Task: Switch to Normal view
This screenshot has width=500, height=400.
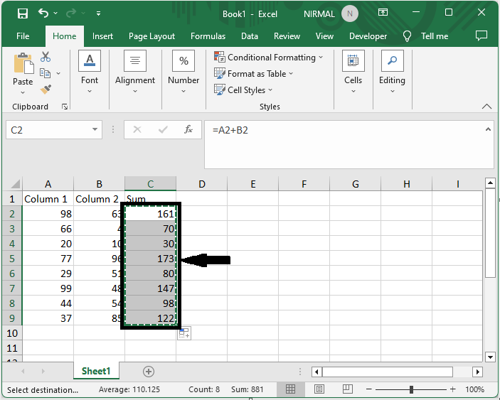Action: pos(290,389)
